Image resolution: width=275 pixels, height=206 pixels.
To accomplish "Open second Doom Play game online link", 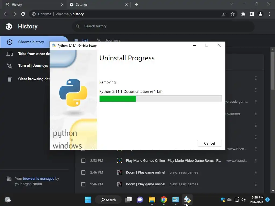I will pos(145,184).
